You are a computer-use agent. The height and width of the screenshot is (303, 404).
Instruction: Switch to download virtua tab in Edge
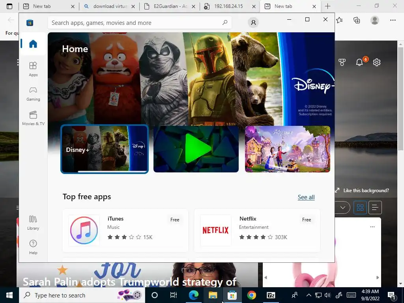tap(110, 6)
